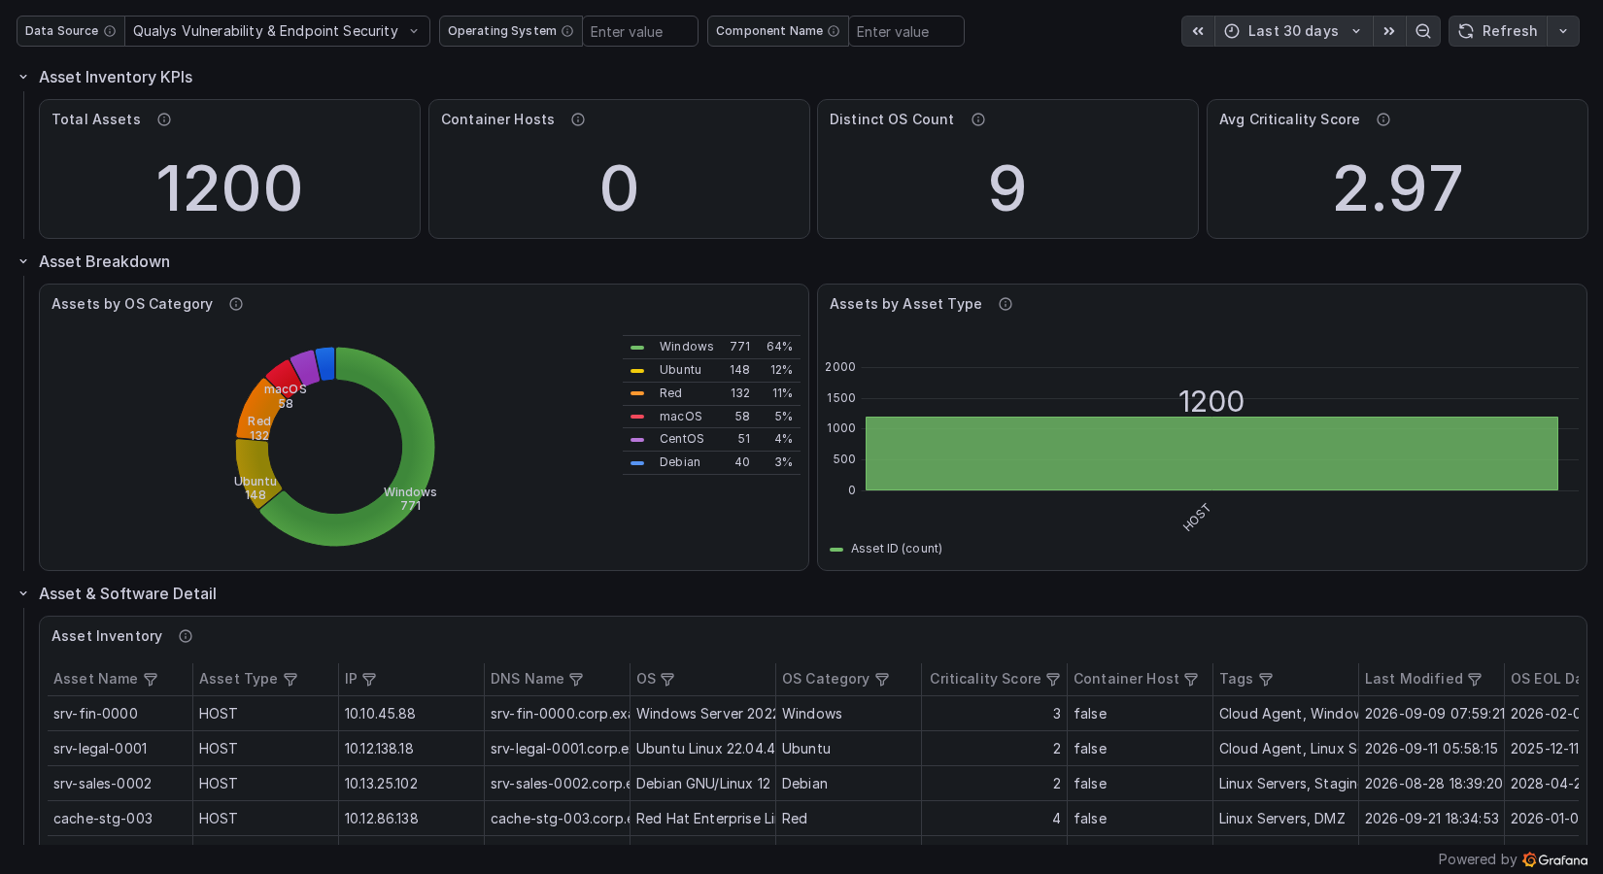Click the info icon next to Total Assets
1603x874 pixels.
[x=164, y=119]
